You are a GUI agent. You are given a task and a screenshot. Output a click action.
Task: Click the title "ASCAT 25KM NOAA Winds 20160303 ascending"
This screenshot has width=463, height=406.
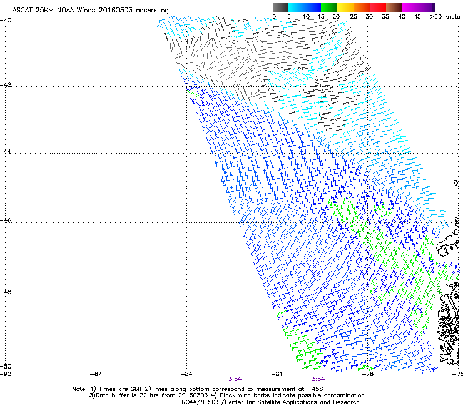click(90, 11)
